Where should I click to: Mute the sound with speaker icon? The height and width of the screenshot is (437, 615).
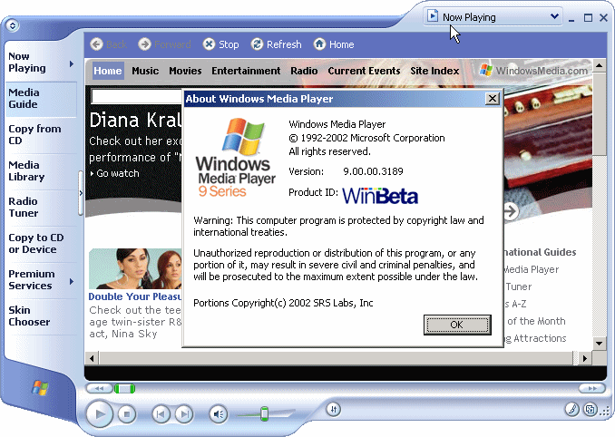pyautogui.click(x=219, y=413)
